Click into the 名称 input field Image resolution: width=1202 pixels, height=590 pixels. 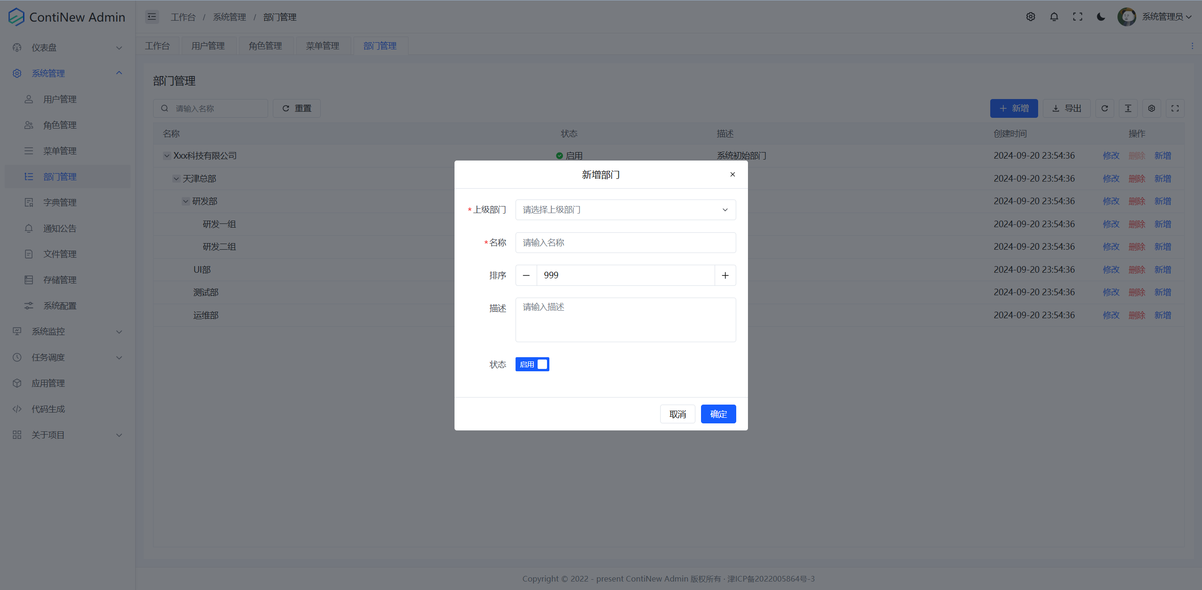625,243
